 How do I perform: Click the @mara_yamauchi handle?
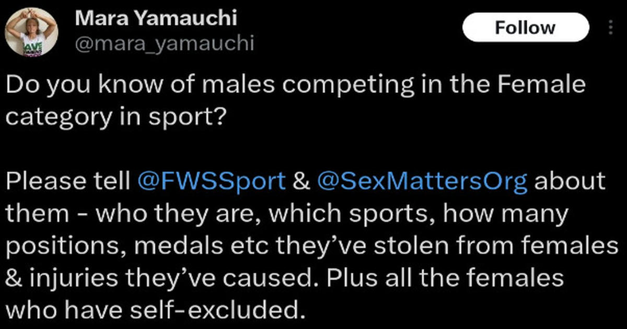pos(165,43)
